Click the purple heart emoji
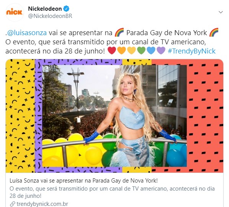 click(161, 51)
